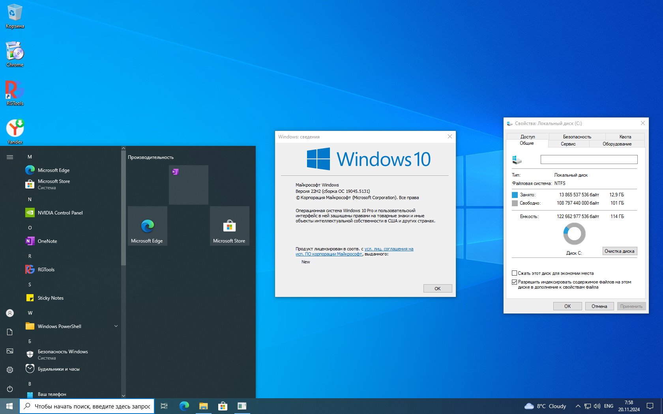The image size is (663, 414).
Task: Show hidden system tray icons
Action: 578,406
